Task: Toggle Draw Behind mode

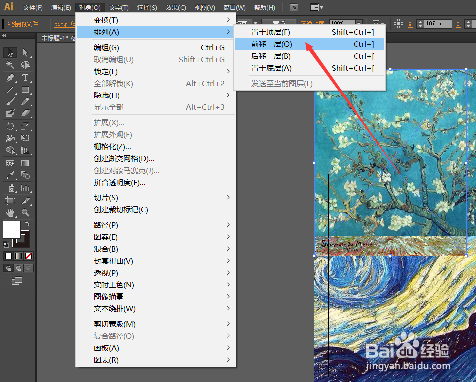Action: (x=19, y=268)
